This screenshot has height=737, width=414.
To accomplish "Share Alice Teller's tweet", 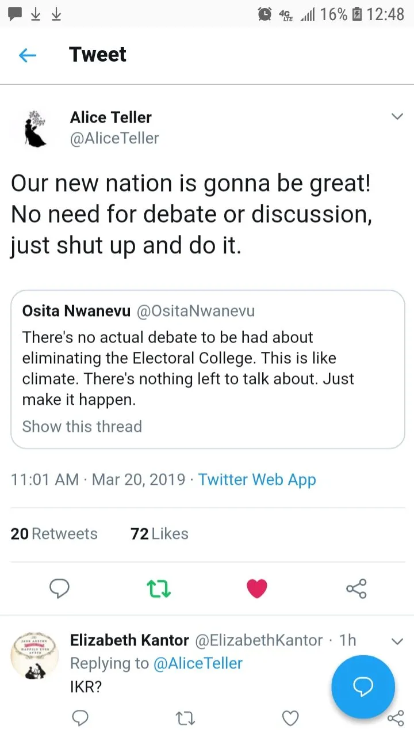I will coord(356,588).
